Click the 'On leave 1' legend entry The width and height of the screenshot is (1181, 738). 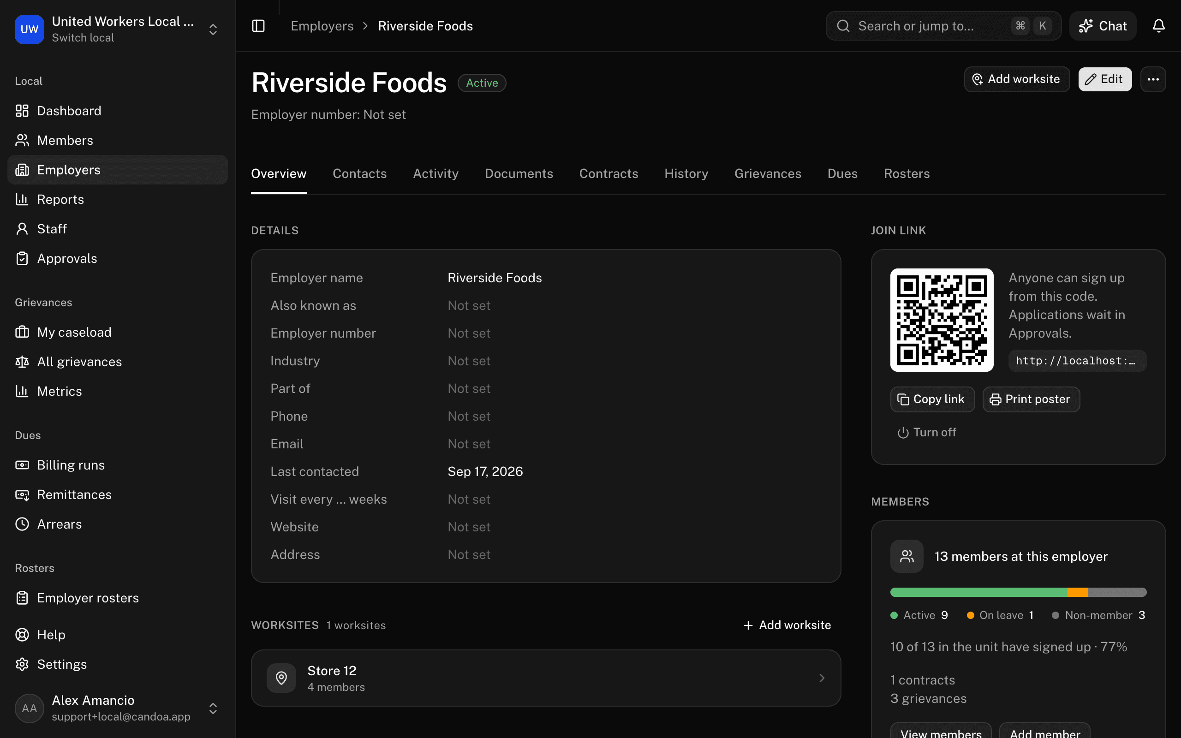1000,615
